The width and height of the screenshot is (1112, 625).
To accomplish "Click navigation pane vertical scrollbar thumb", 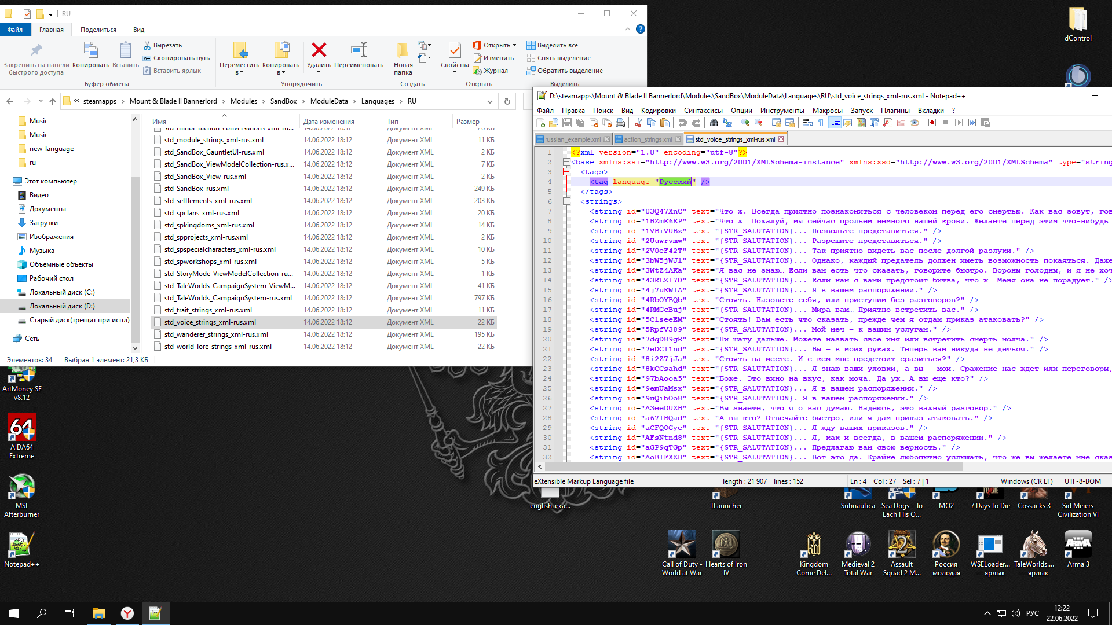I will (135, 260).
